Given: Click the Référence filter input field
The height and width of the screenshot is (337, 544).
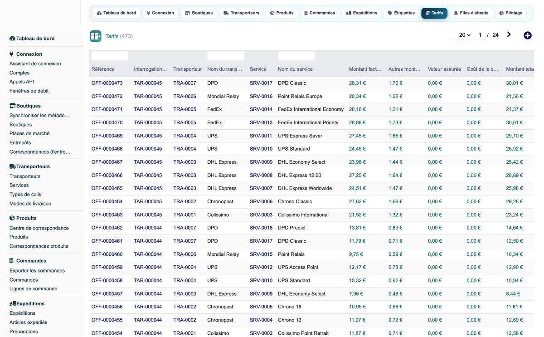Looking at the screenshot, I should click(110, 56).
